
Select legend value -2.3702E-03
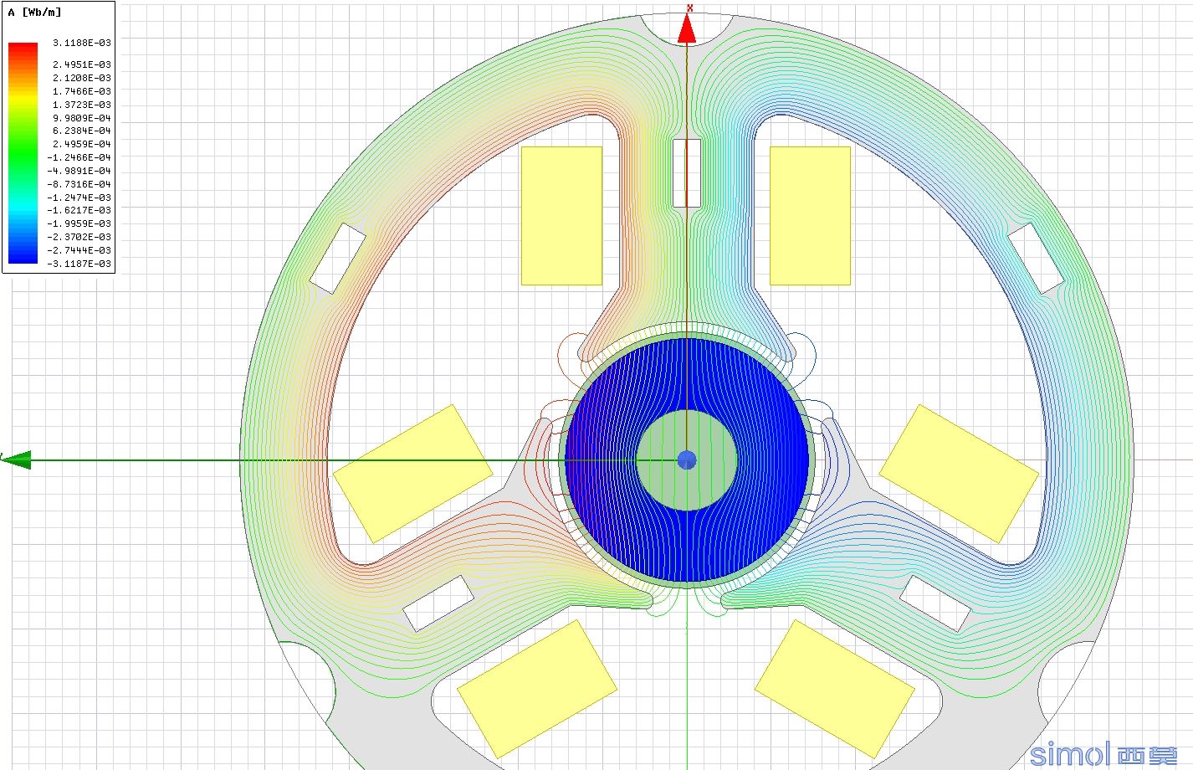tap(79, 237)
